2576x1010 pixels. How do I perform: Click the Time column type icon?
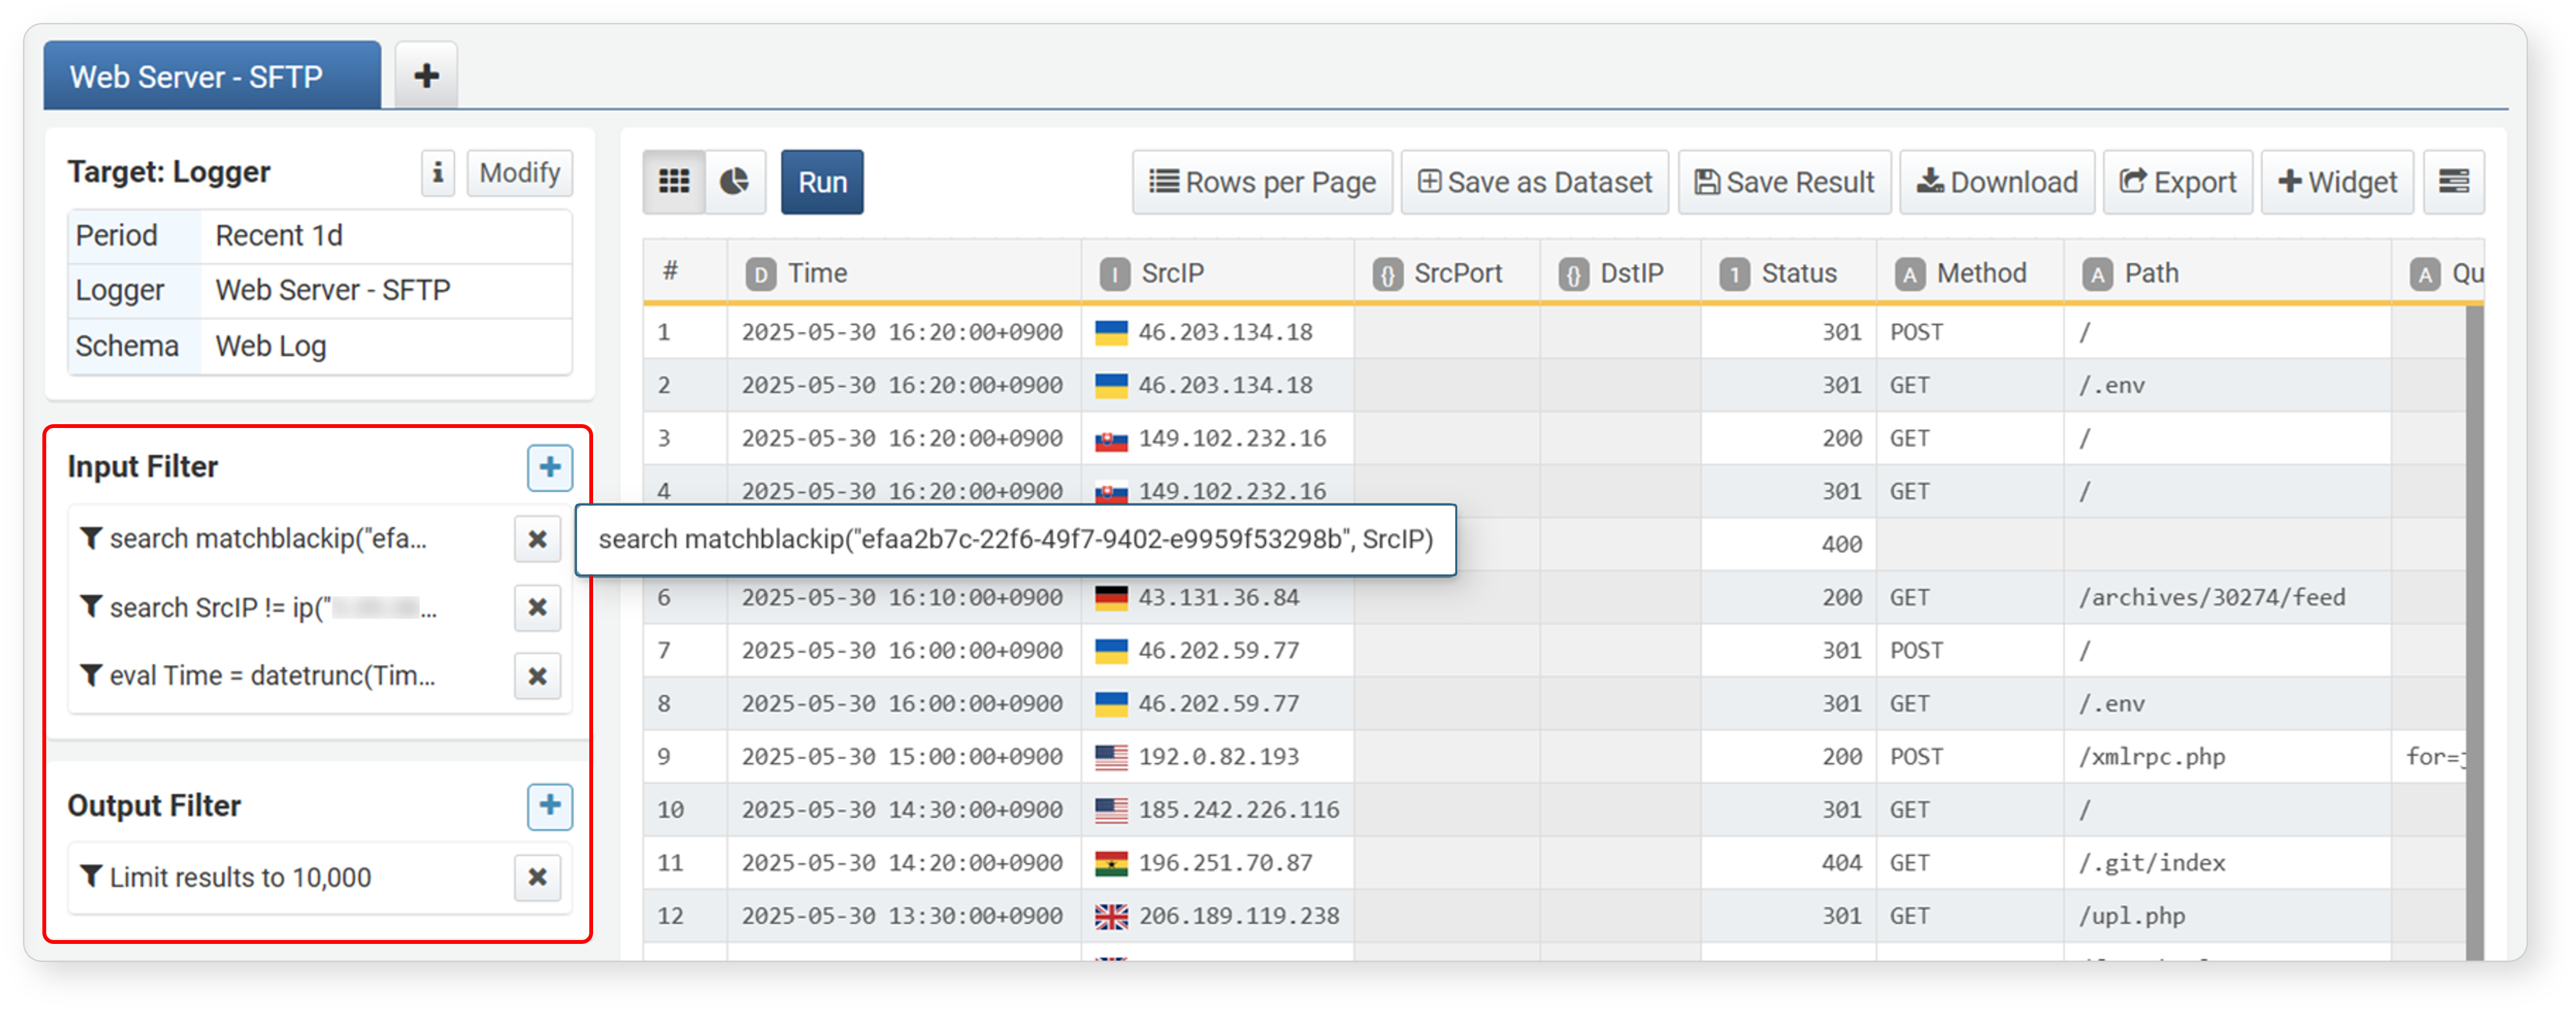[x=760, y=274]
